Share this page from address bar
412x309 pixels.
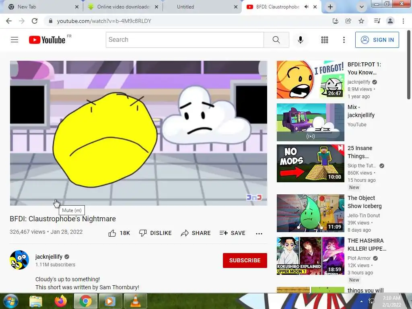click(348, 21)
